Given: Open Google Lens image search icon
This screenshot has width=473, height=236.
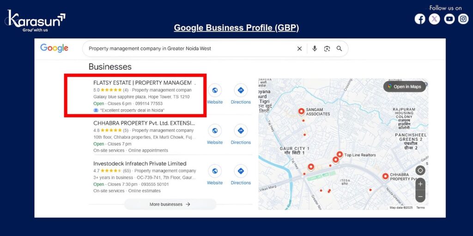Looking at the screenshot, I should tap(327, 48).
